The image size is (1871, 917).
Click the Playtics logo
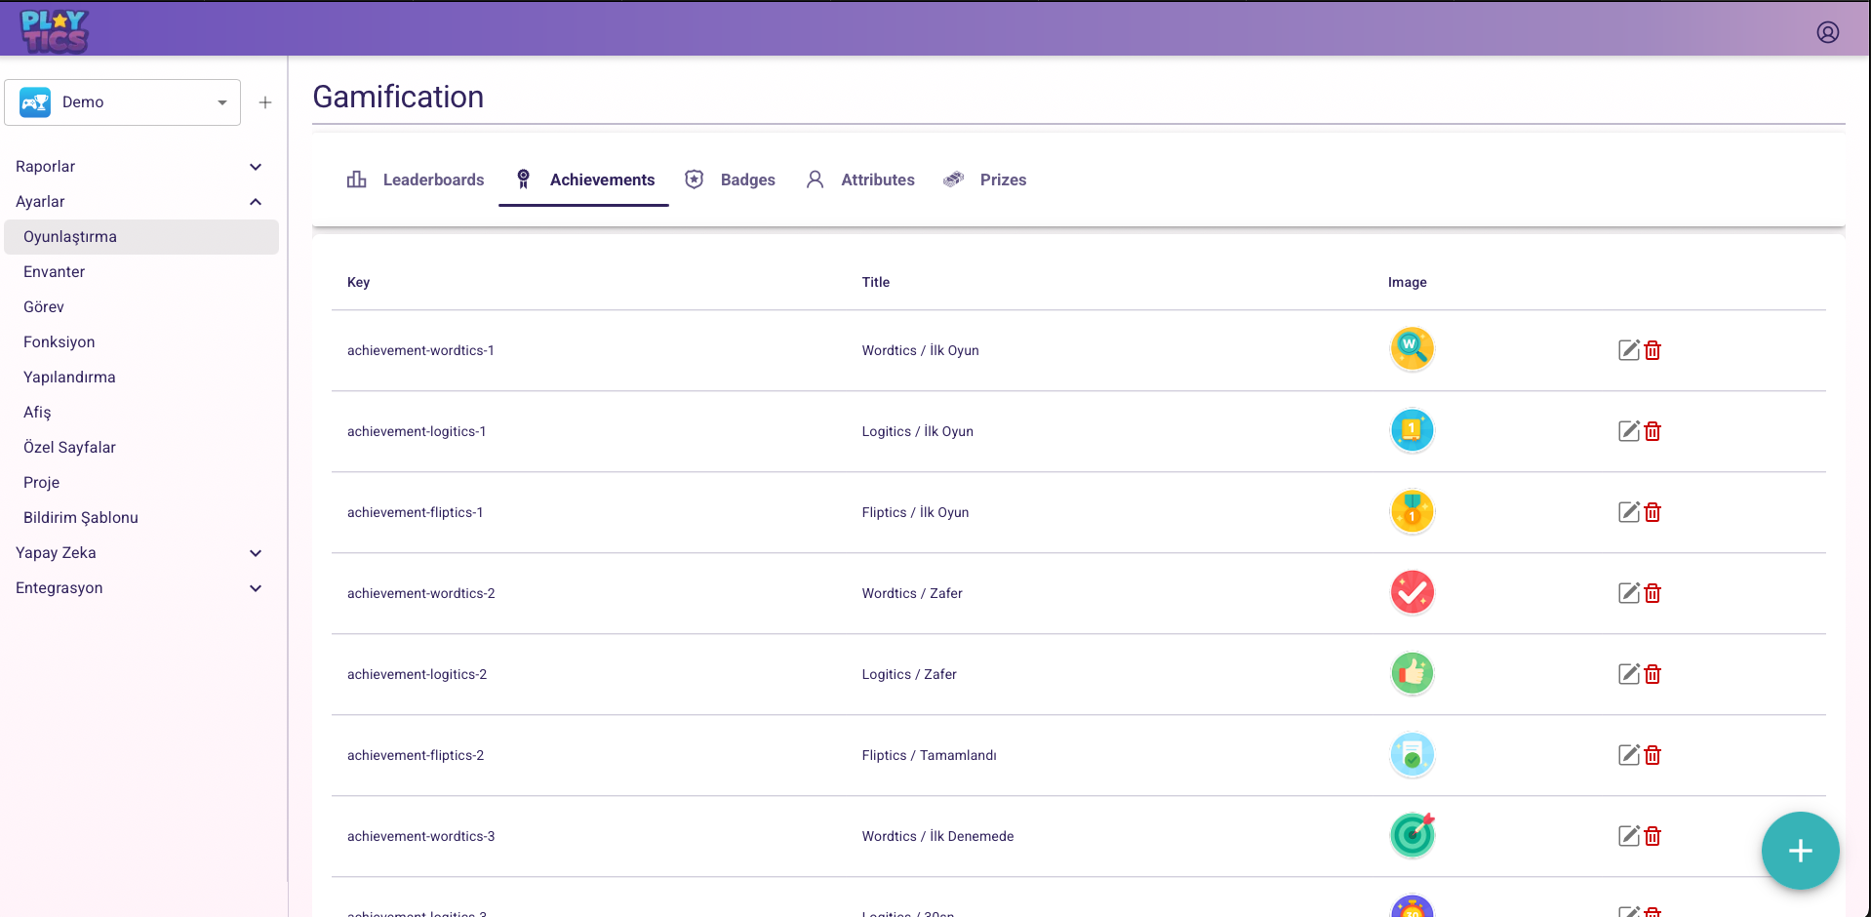[54, 30]
